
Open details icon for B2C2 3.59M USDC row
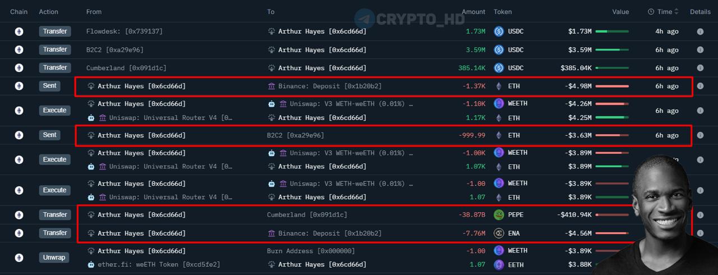click(700, 50)
